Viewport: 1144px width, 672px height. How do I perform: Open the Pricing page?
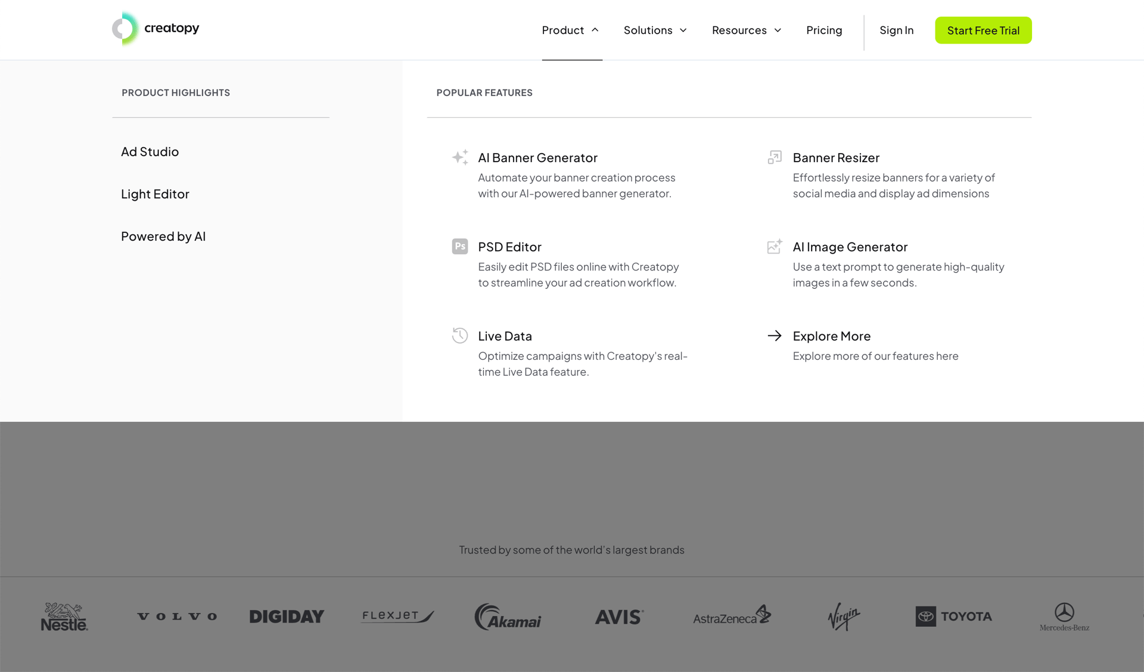tap(824, 30)
